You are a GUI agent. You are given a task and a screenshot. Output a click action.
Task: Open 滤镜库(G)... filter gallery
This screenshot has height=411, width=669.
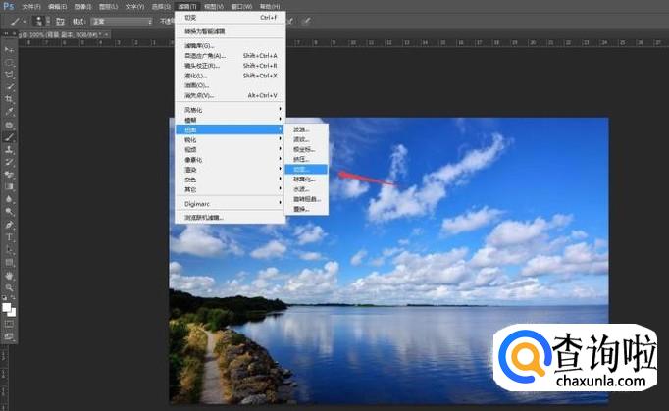click(230, 46)
